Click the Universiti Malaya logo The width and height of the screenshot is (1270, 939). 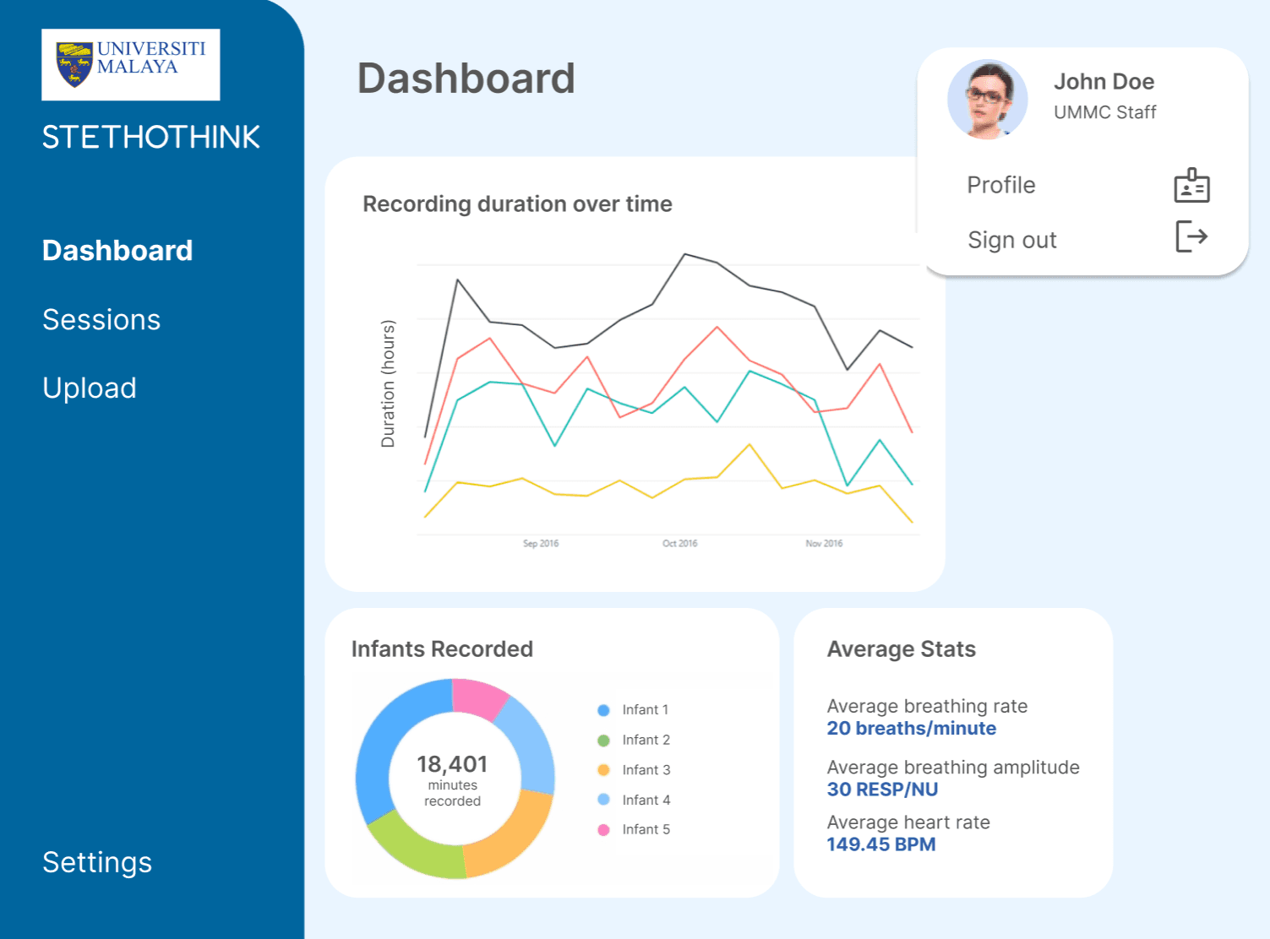[x=131, y=65]
